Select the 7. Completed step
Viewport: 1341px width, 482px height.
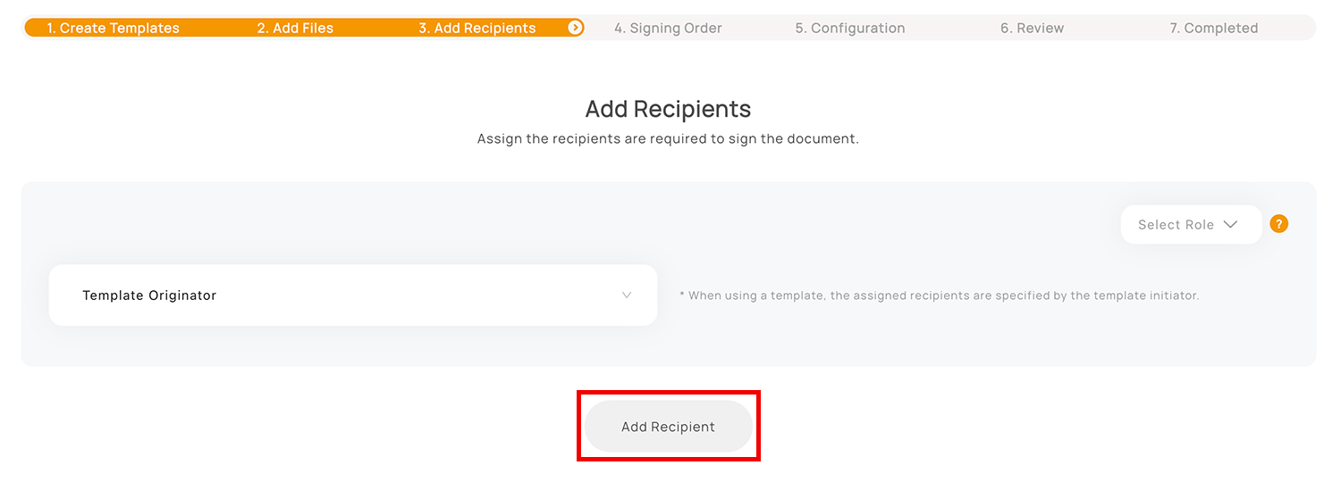pyautogui.click(x=1214, y=28)
